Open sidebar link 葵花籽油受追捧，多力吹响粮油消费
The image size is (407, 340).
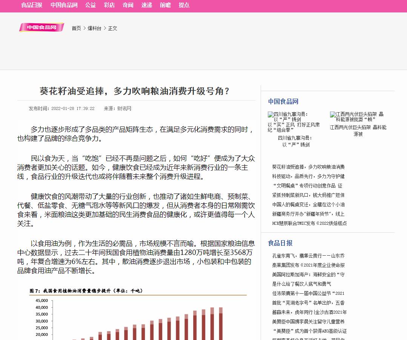pyautogui.click(x=308, y=167)
